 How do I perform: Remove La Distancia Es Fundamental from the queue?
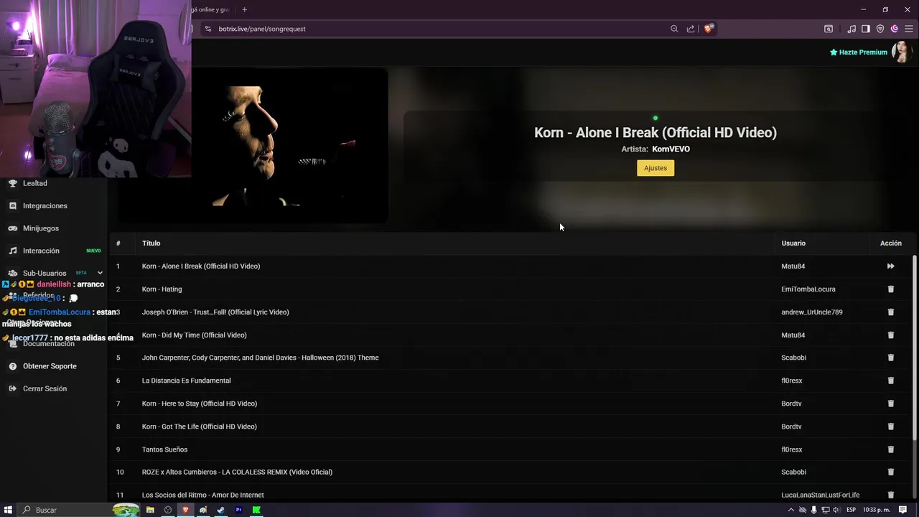891,381
